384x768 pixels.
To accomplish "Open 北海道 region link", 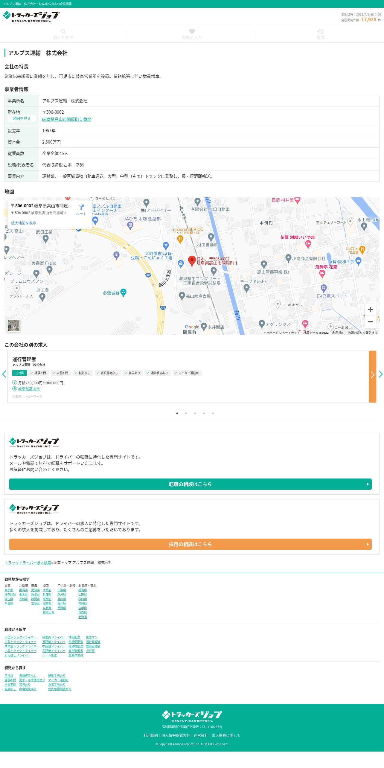I will pyautogui.click(x=83, y=617).
